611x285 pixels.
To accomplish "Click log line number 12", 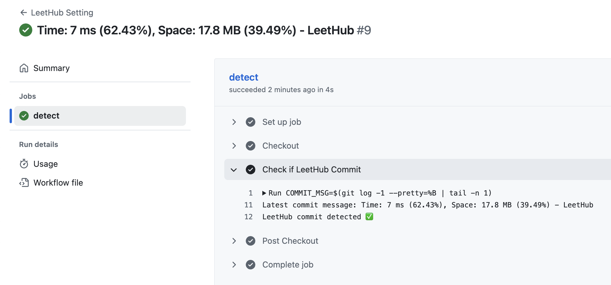I will pyautogui.click(x=248, y=217).
